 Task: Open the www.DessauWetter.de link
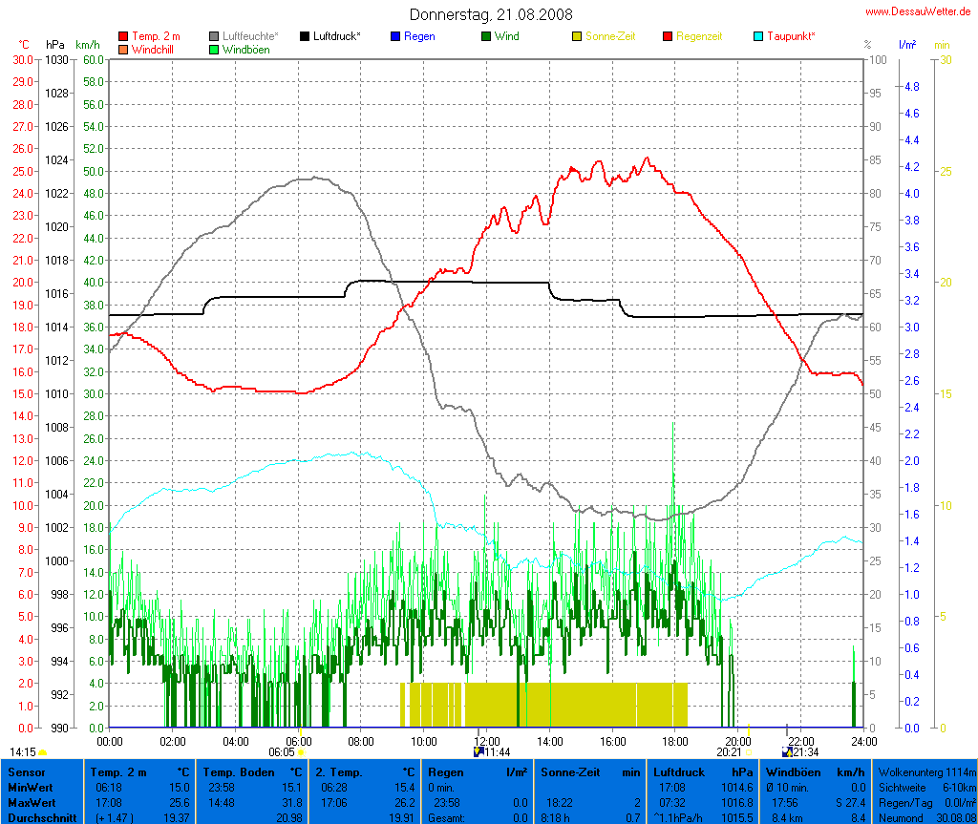tap(919, 11)
